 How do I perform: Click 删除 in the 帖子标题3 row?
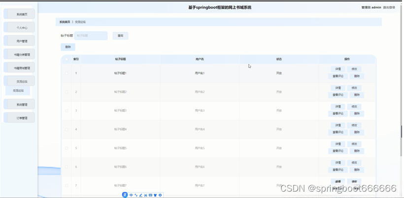[357, 113]
